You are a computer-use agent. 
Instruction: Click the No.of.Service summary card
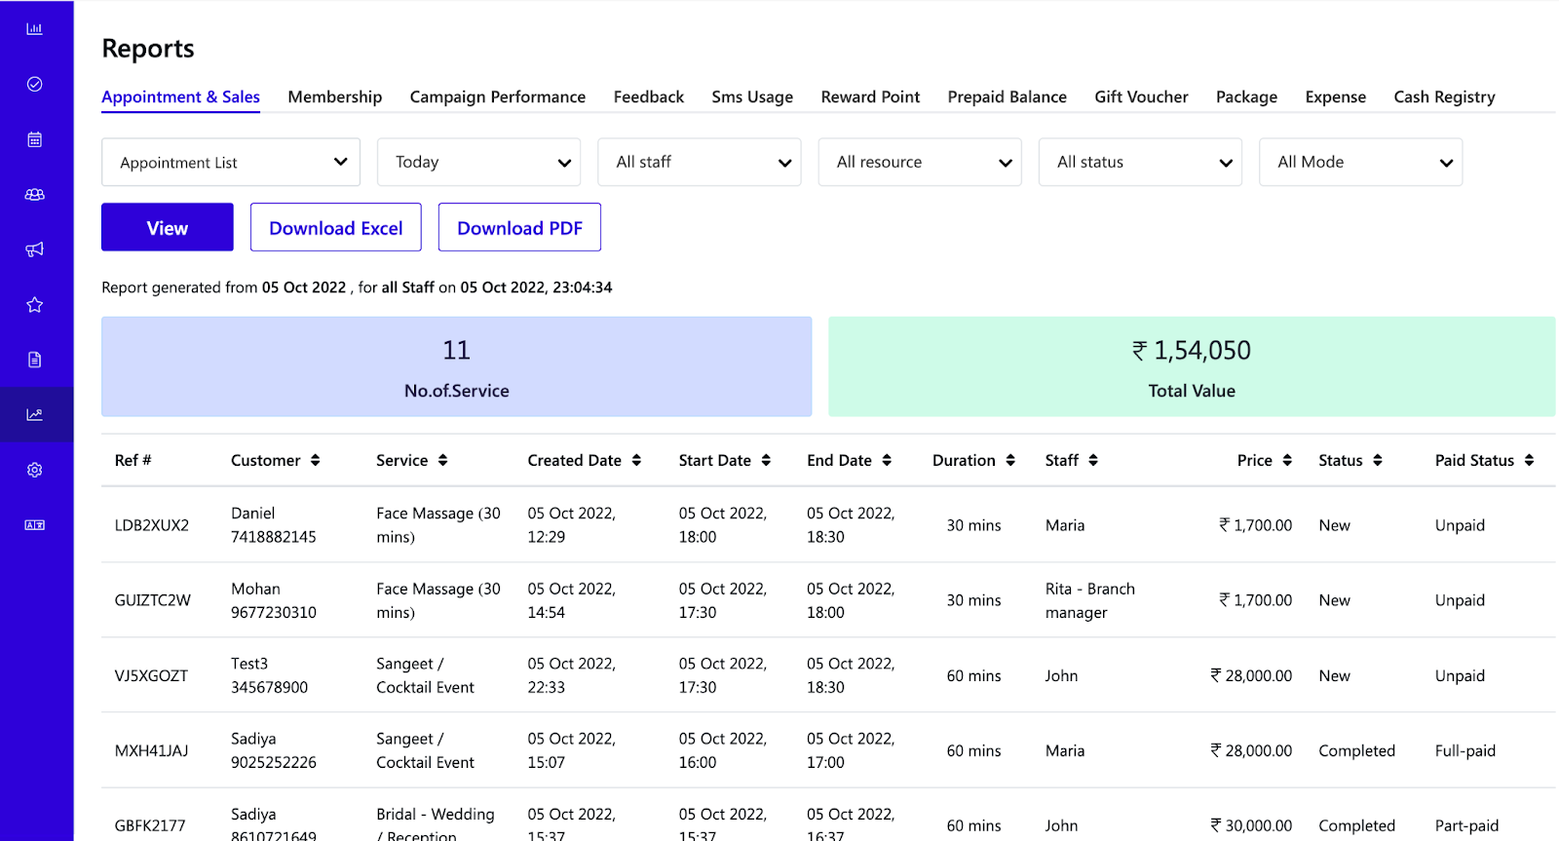pos(456,366)
